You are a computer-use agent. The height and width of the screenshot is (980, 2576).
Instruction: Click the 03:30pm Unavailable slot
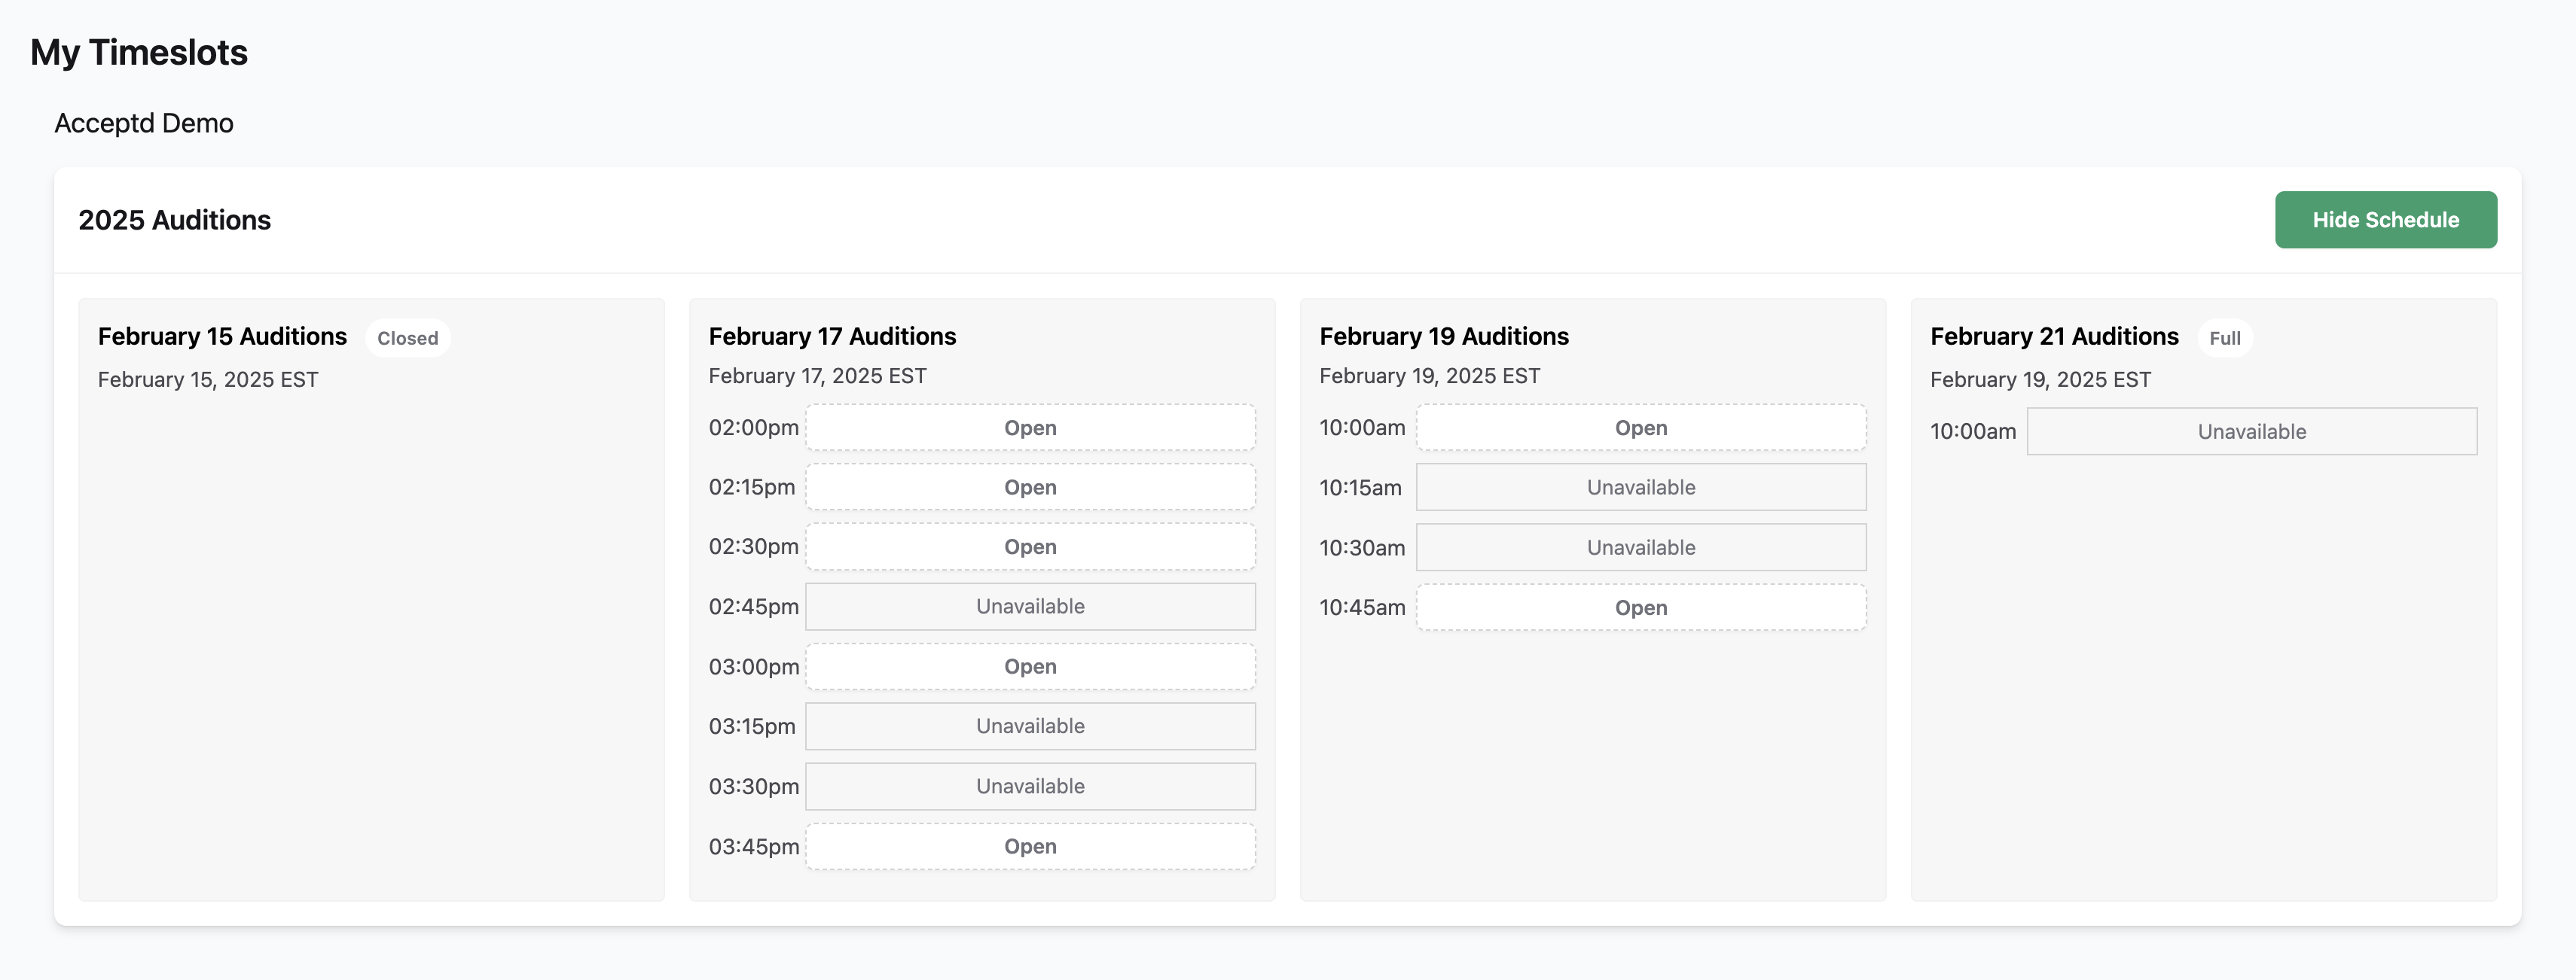(x=1030, y=787)
